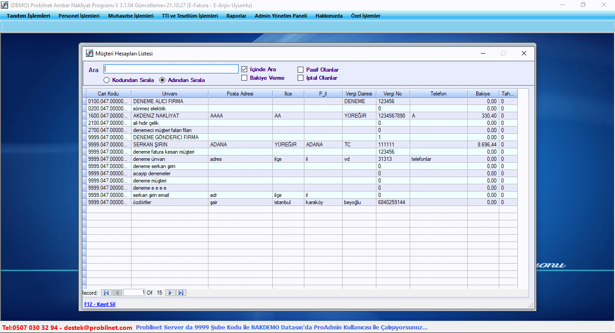This screenshot has width=615, height=333.
Task: Jump to last record arrow
Action: 181,293
